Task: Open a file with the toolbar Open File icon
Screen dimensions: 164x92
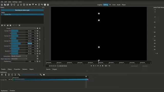Action: (2, 5)
